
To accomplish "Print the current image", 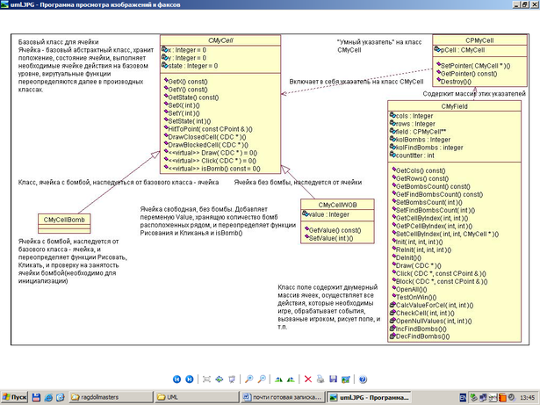I will pyautogui.click(x=320, y=379).
